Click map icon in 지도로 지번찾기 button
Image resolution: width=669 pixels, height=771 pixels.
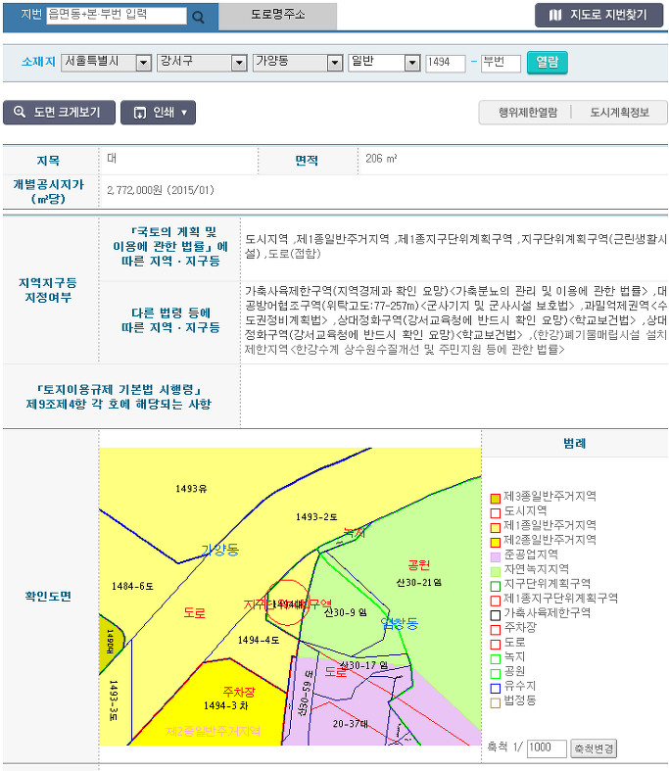(x=555, y=16)
